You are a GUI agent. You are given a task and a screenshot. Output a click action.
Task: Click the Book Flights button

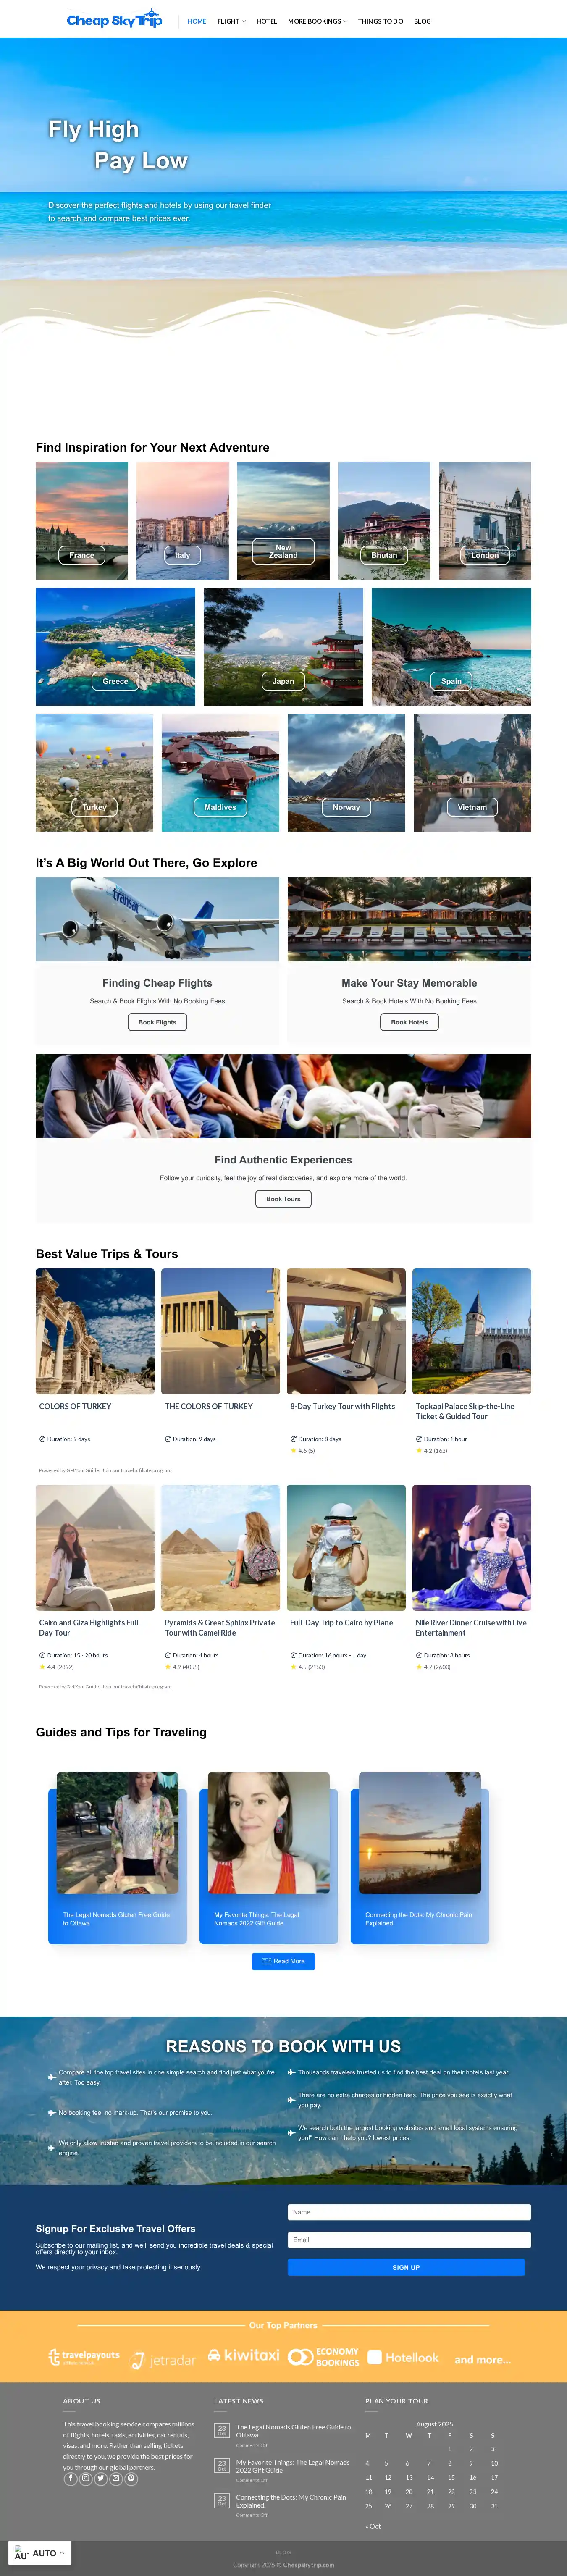pos(157,1022)
